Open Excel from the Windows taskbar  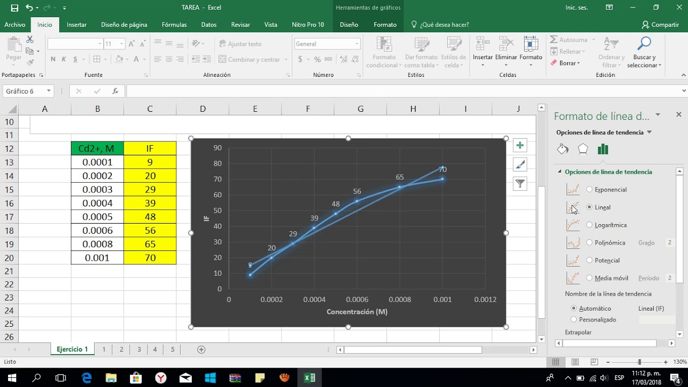(310, 377)
